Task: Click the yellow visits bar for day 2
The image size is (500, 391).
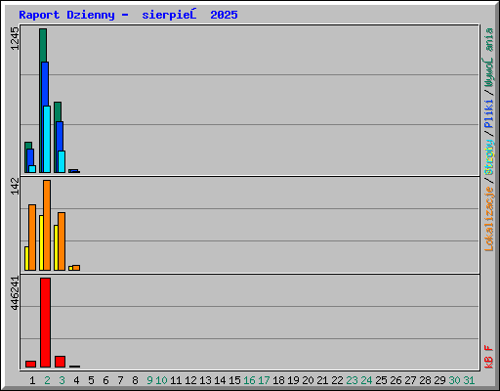Action: tap(41, 242)
